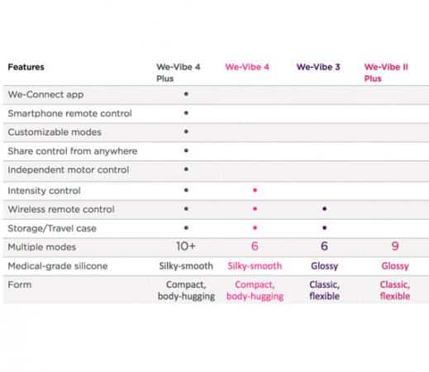Screen dimensions: 429x372
Task: Click We-Vibe 3 Storage/Travel case bullet
Action: pos(325,228)
